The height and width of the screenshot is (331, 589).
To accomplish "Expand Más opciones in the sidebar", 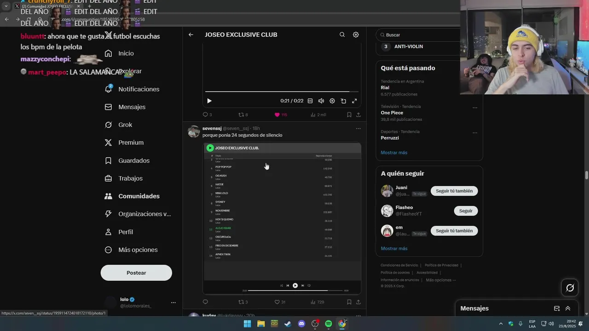I will click(131, 250).
